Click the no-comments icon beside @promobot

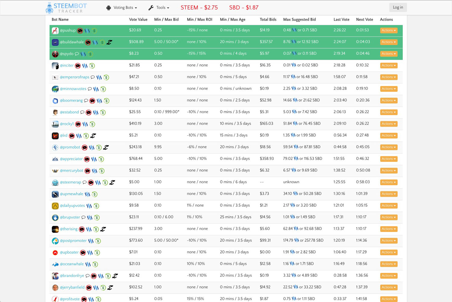click(85, 147)
